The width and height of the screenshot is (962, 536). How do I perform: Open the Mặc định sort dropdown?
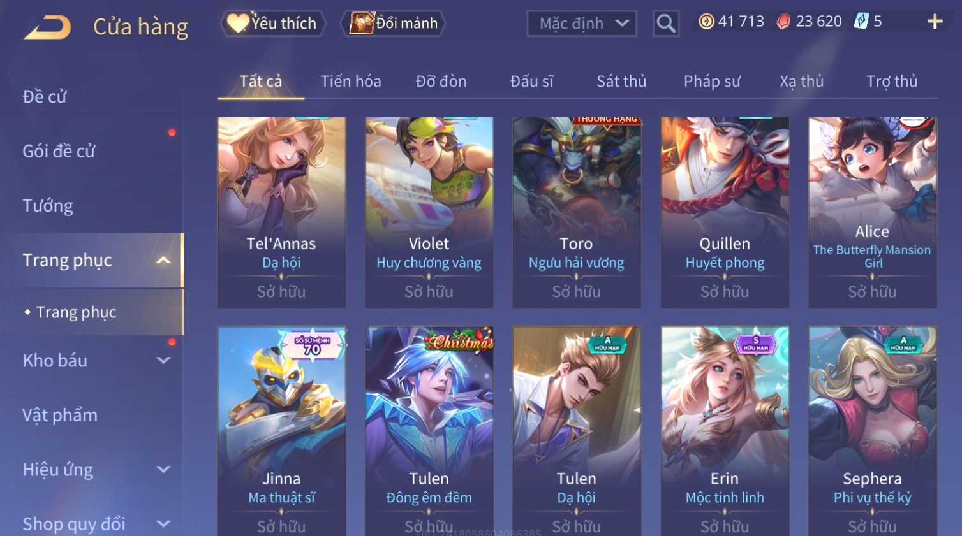coord(582,24)
